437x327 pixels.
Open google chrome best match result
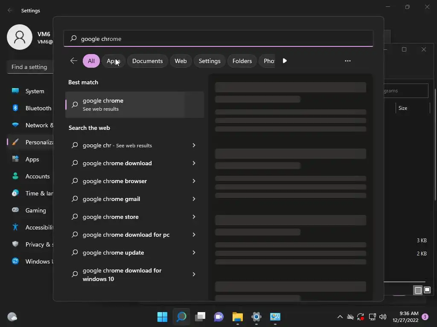[134, 105]
